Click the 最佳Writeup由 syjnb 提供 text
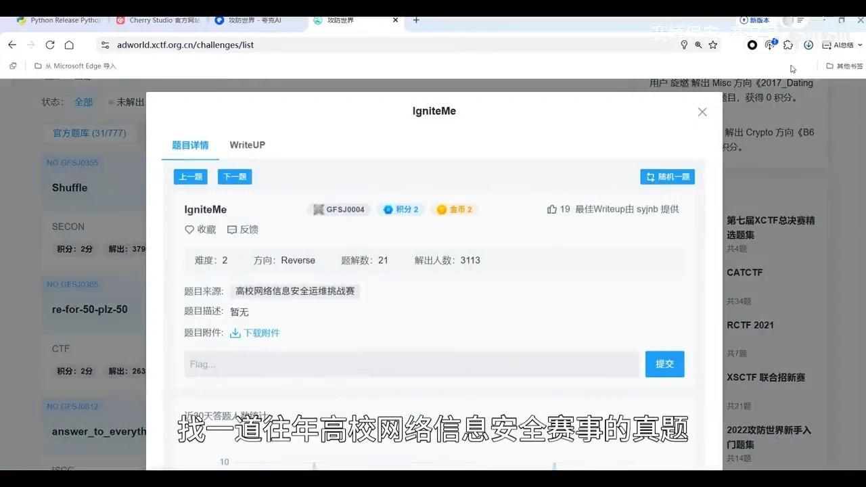 [x=627, y=209]
